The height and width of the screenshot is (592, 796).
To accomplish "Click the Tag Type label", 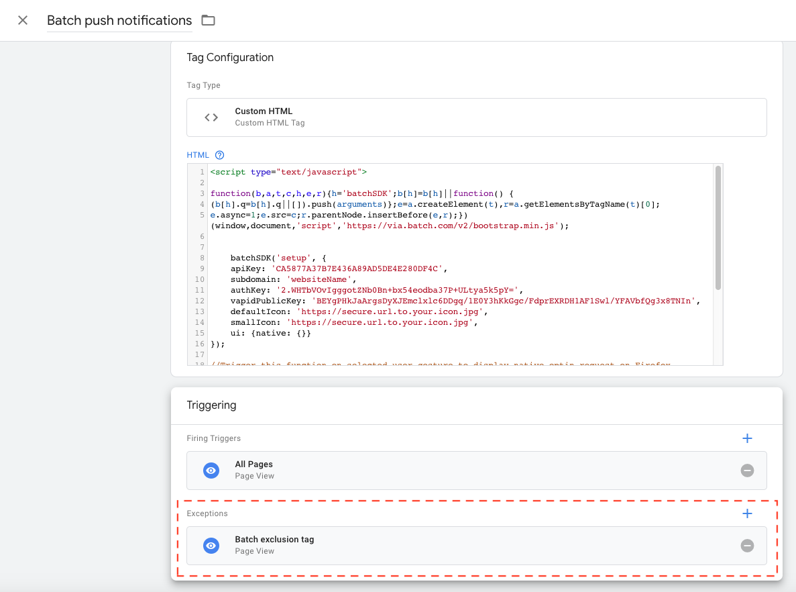I will [203, 85].
